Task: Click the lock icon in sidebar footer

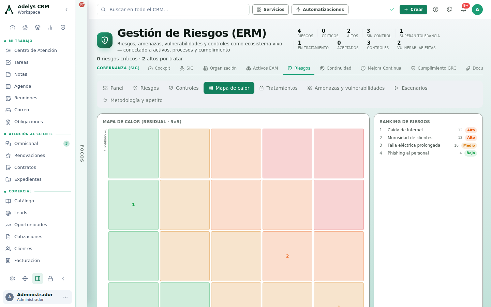Action: click(x=50, y=279)
